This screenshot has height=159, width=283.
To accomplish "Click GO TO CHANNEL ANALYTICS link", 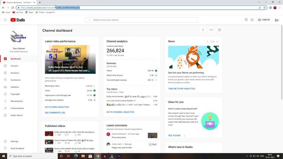I will (120, 112).
